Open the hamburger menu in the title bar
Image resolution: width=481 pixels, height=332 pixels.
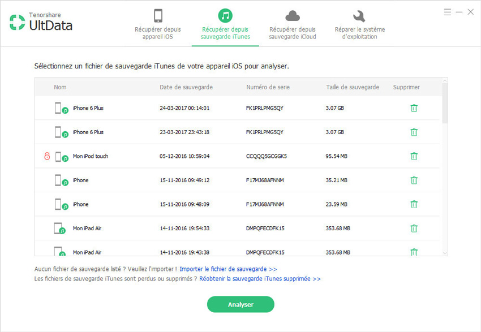click(x=448, y=12)
